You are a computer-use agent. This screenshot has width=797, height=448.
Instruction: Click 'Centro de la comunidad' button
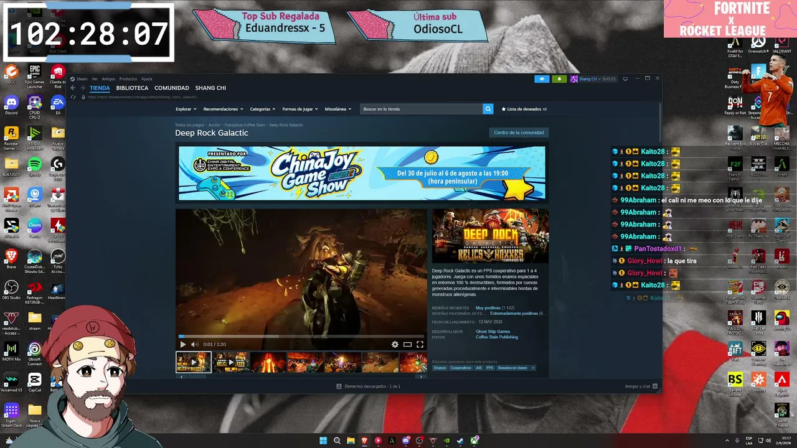pyautogui.click(x=519, y=133)
